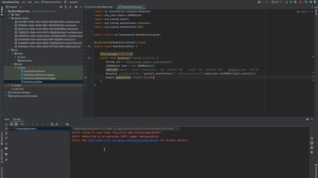
Task: Click the red Stop icon in Run sidebar
Action: point(6,144)
